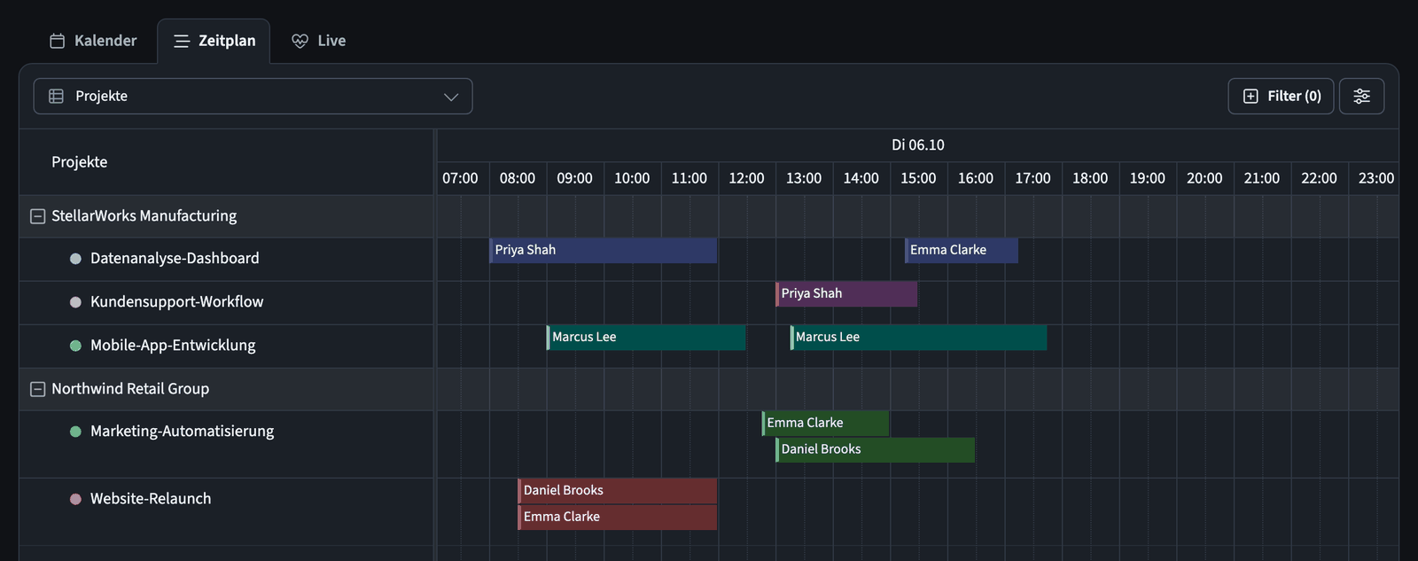Collapse the Northwind Retail Group
Image resolution: width=1418 pixels, height=561 pixels.
[x=38, y=389]
